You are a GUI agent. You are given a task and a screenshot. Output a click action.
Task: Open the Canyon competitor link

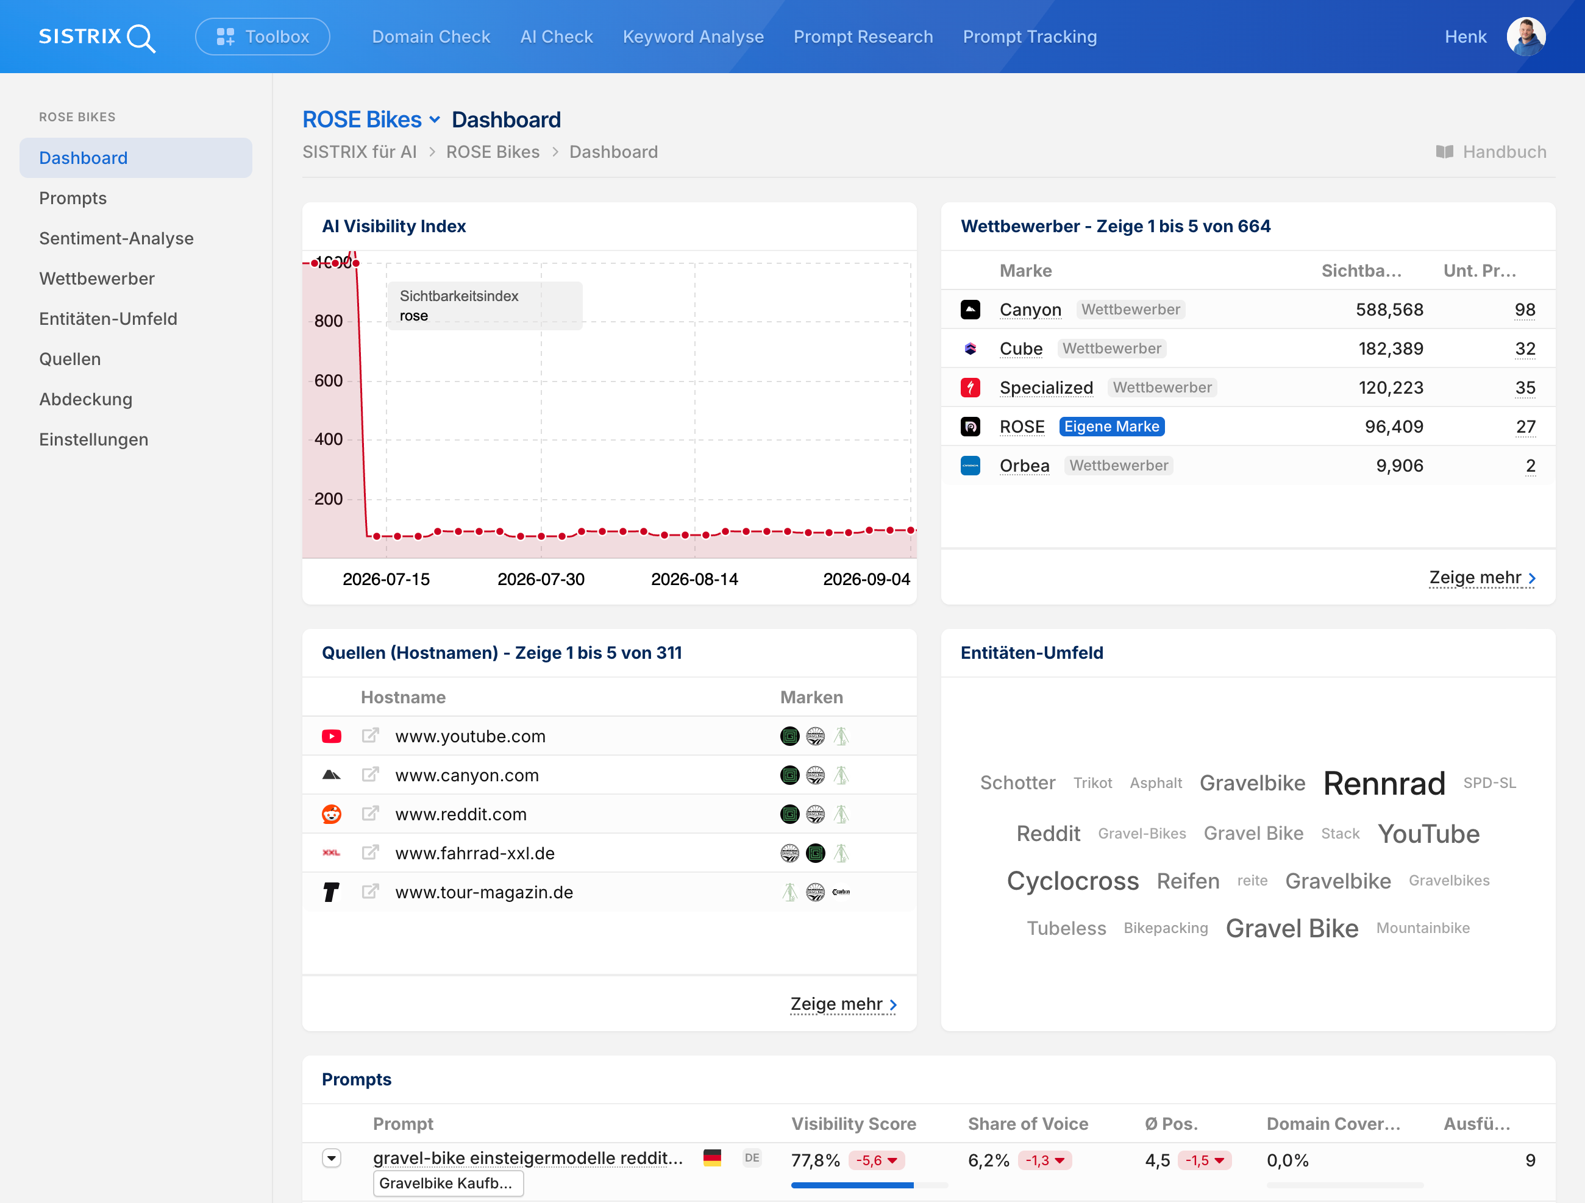click(1030, 310)
